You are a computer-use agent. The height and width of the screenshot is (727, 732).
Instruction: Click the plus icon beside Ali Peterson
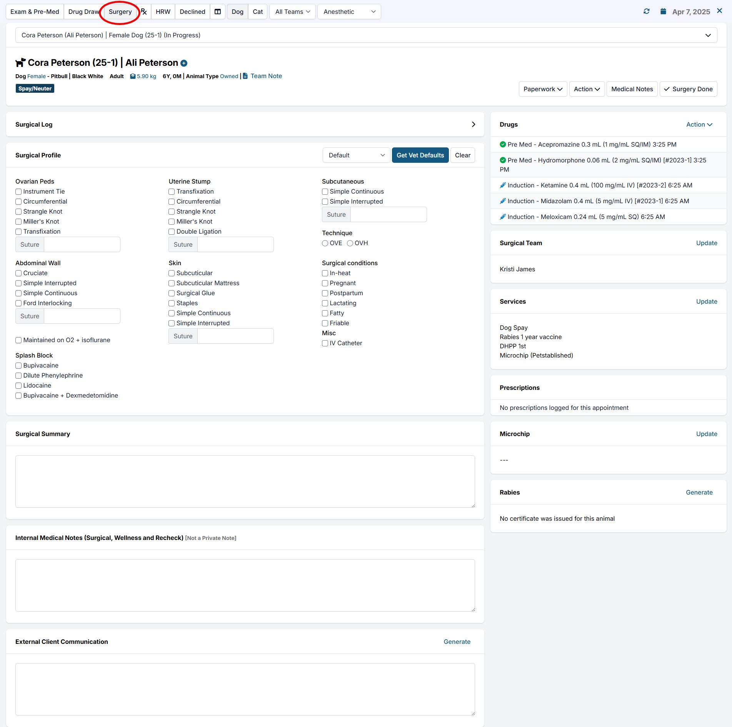184,63
